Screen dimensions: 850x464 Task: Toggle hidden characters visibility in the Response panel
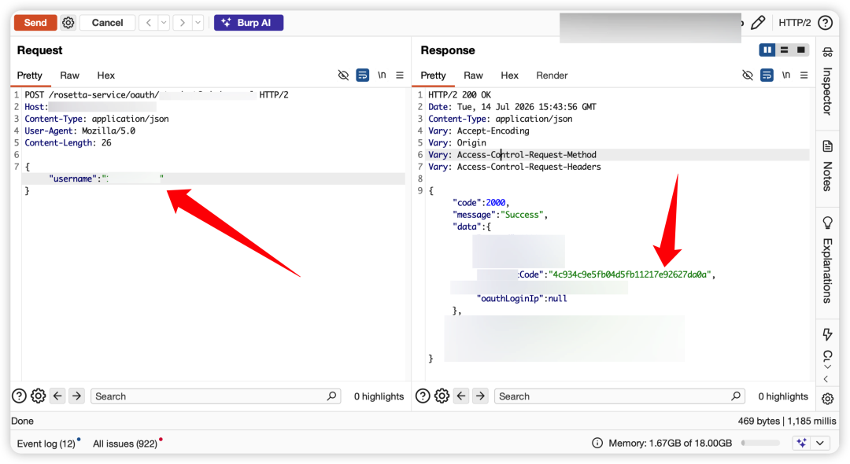(x=748, y=75)
